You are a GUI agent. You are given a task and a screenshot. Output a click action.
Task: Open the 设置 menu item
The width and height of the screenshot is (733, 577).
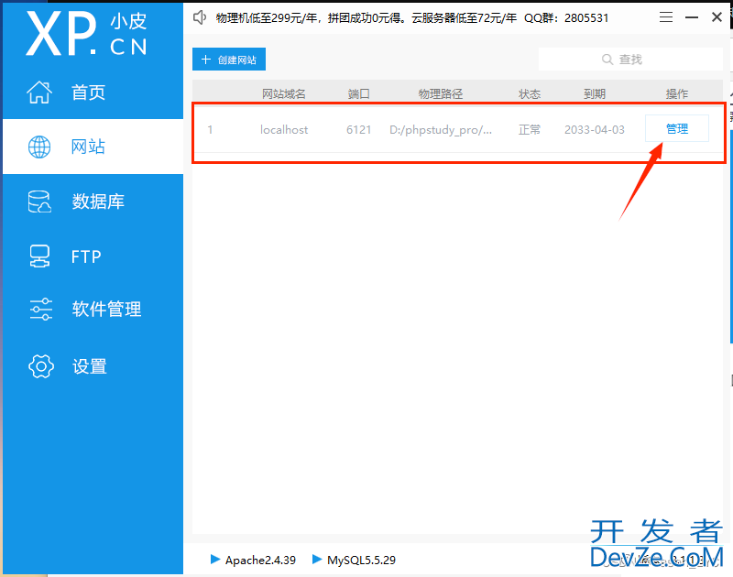(x=93, y=366)
